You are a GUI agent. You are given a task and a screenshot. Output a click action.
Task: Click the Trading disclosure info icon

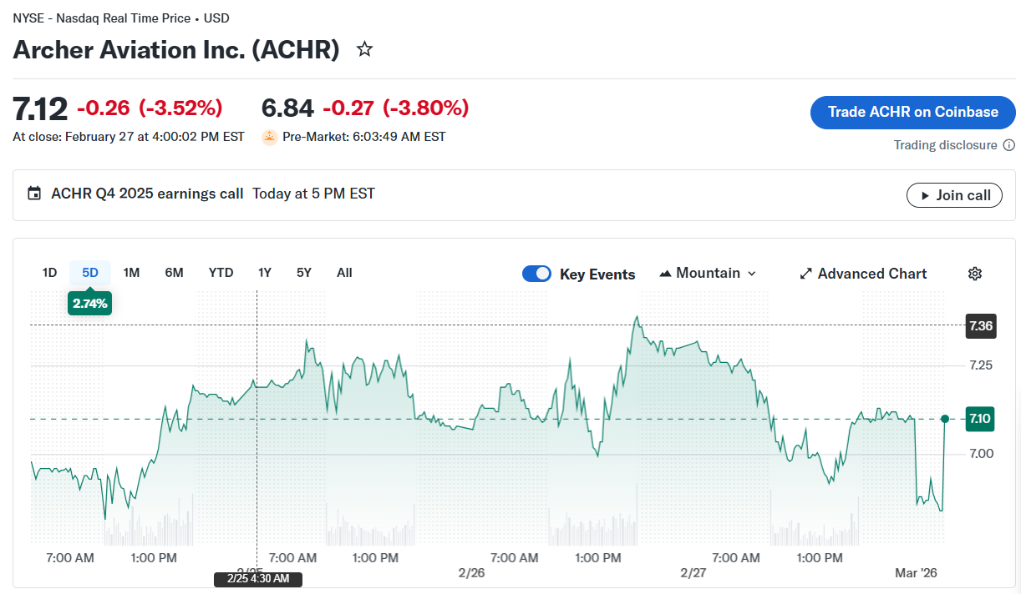point(1010,144)
